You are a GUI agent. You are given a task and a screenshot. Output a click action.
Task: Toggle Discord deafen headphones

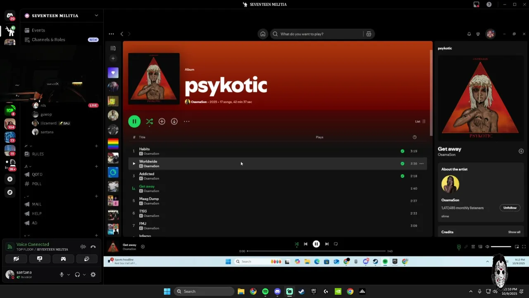pos(77,274)
